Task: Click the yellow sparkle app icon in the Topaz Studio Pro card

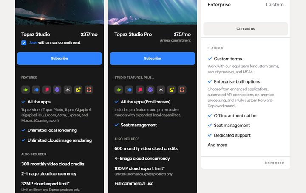Action: tap(171, 90)
